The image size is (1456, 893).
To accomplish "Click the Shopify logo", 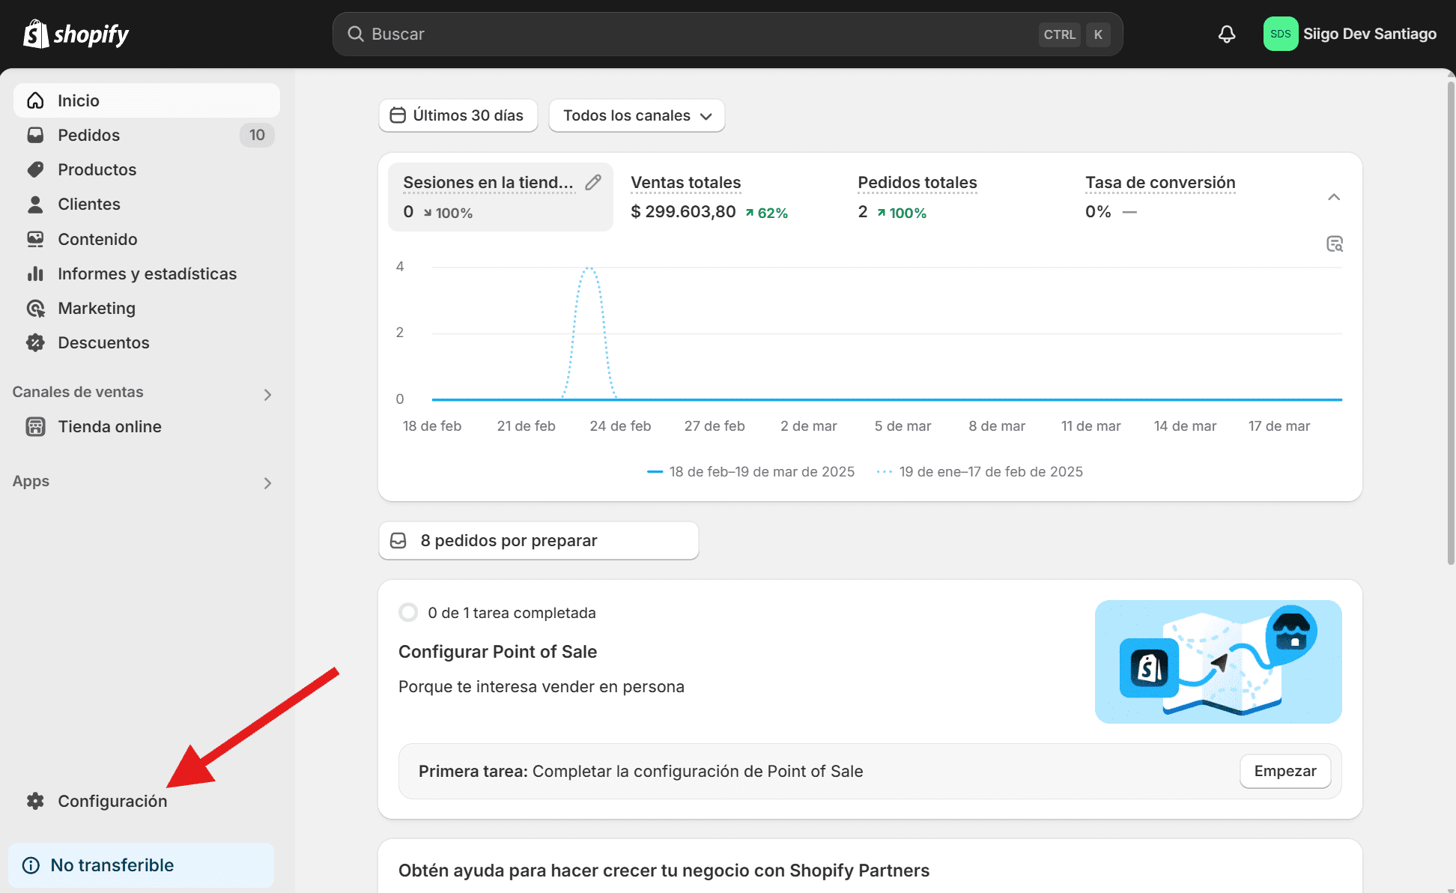I will (76, 34).
